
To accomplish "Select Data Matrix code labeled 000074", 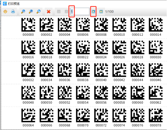I will 119,115.
